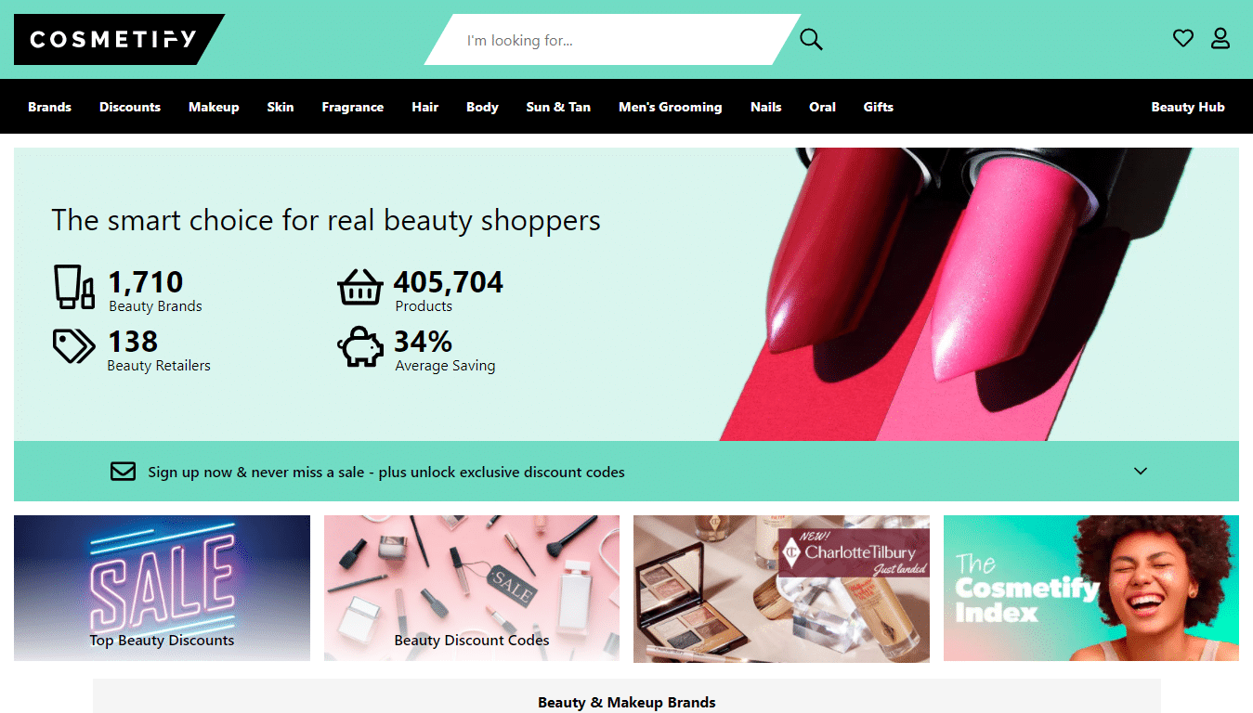The image size is (1253, 713).
Task: Click the Beauty Brands cosmetics icon
Action: pos(74,287)
